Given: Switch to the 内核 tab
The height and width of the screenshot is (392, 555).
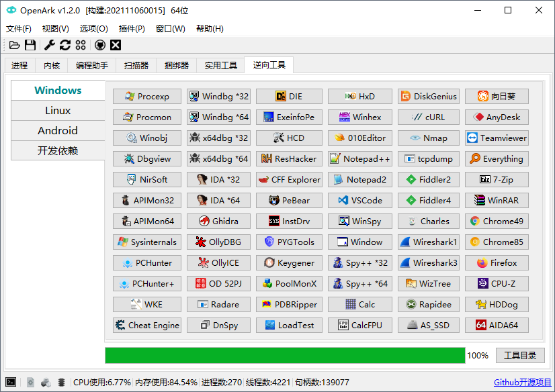Looking at the screenshot, I should coord(52,65).
